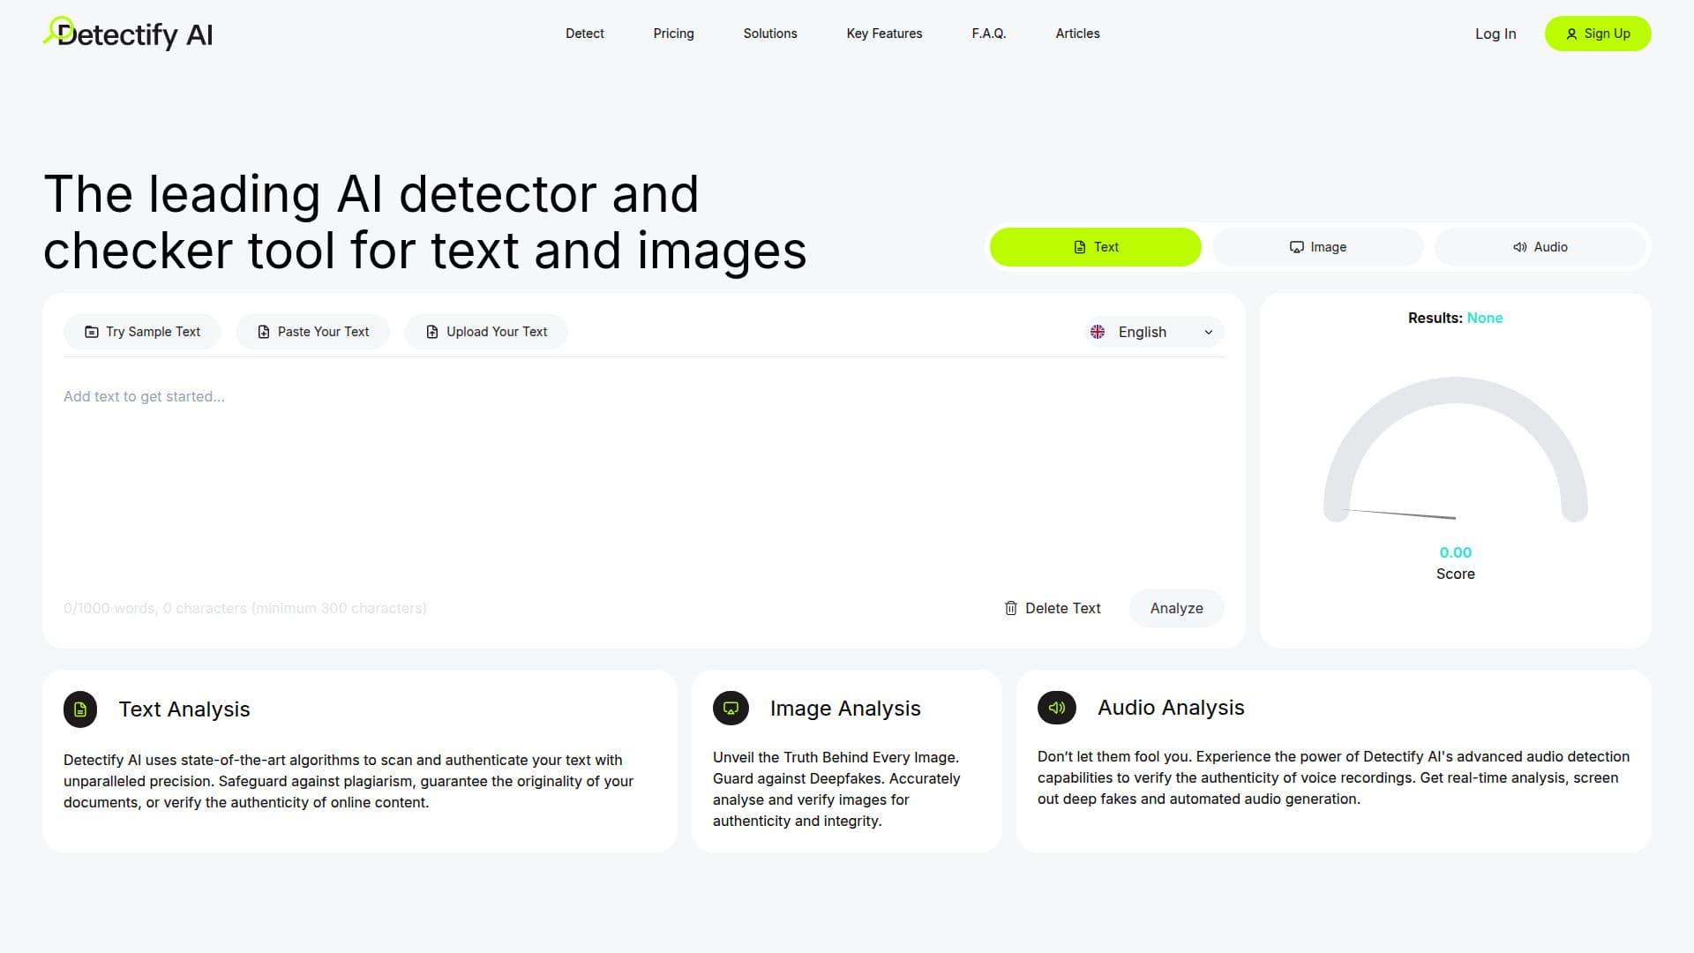Click the Sign Up button
The height and width of the screenshot is (953, 1694).
click(x=1598, y=34)
